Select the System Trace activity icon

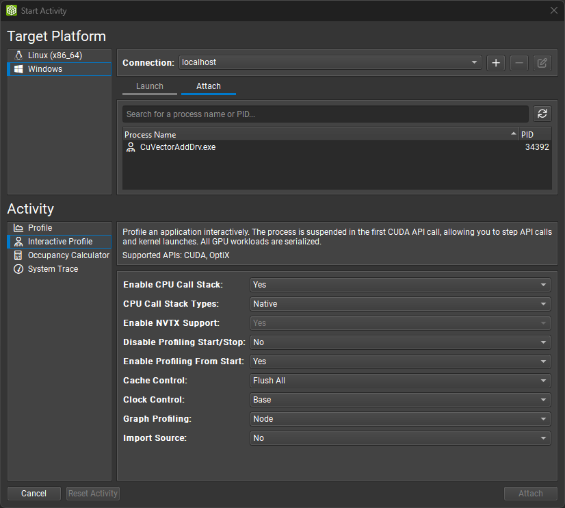coord(19,268)
